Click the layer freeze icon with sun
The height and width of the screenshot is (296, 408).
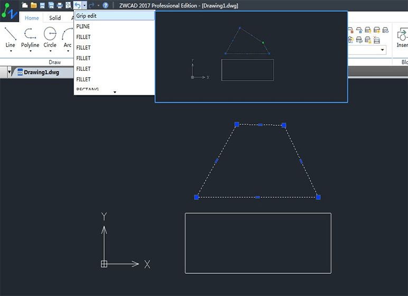coord(376,30)
